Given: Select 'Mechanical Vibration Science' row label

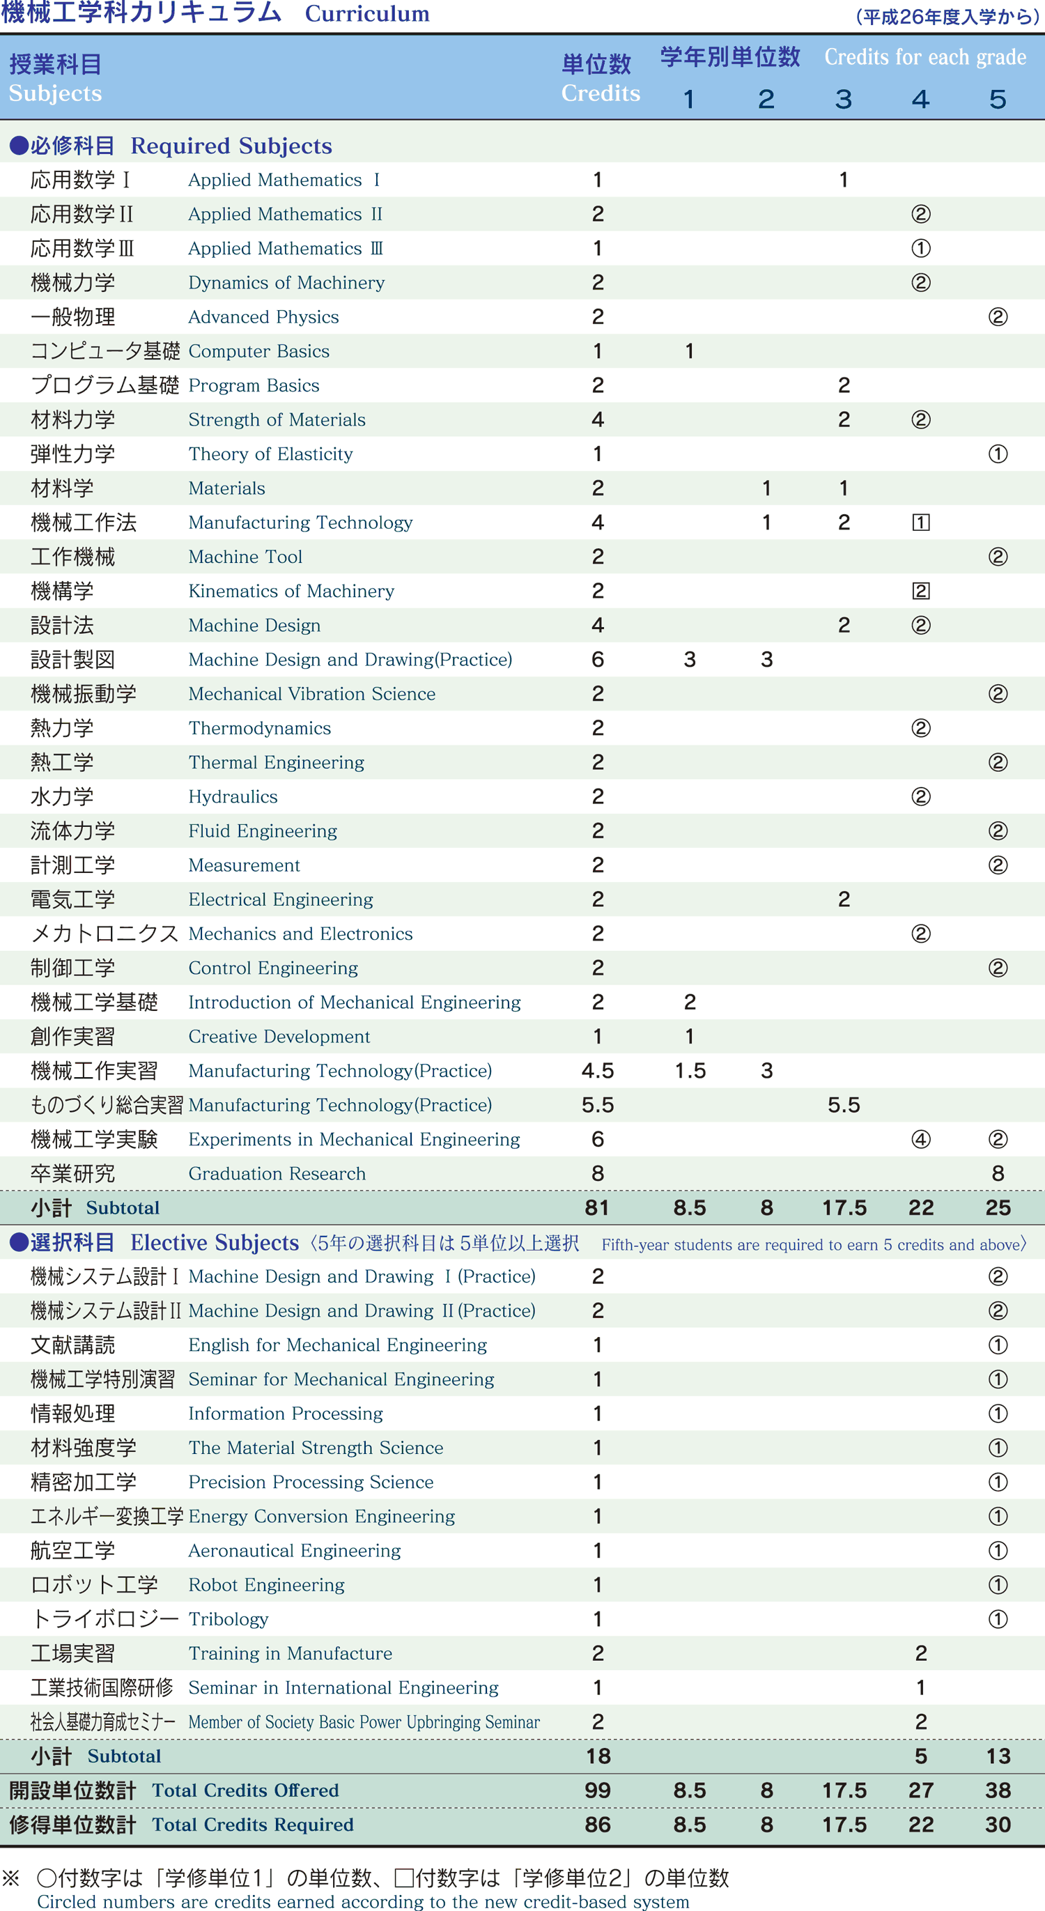Looking at the screenshot, I should [311, 694].
